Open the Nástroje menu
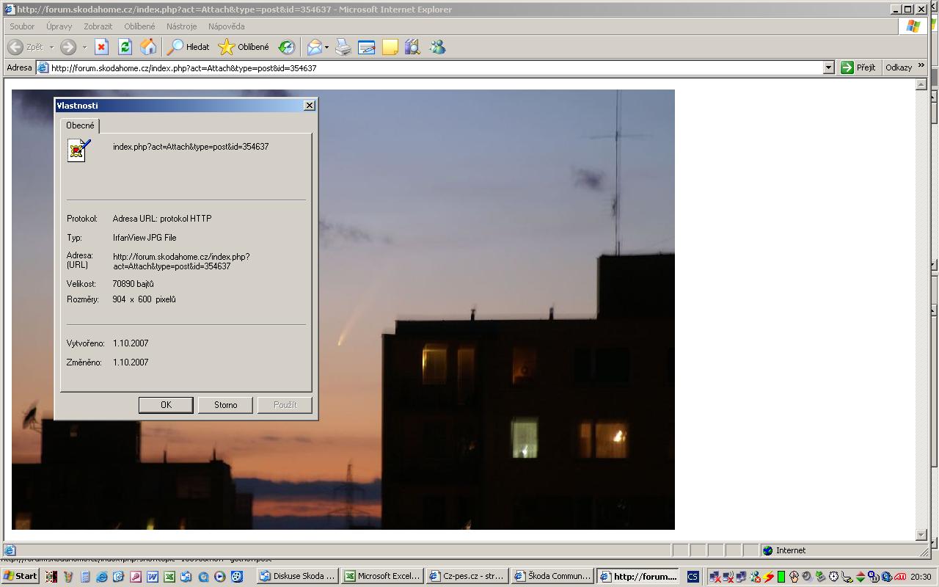The image size is (939, 587). coord(181,26)
